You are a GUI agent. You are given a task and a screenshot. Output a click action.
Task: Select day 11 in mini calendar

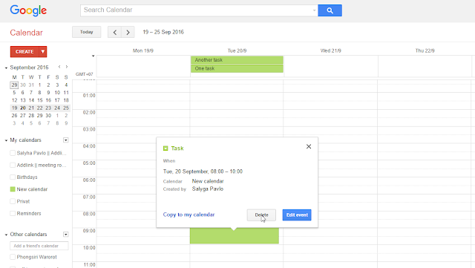tap(66, 93)
